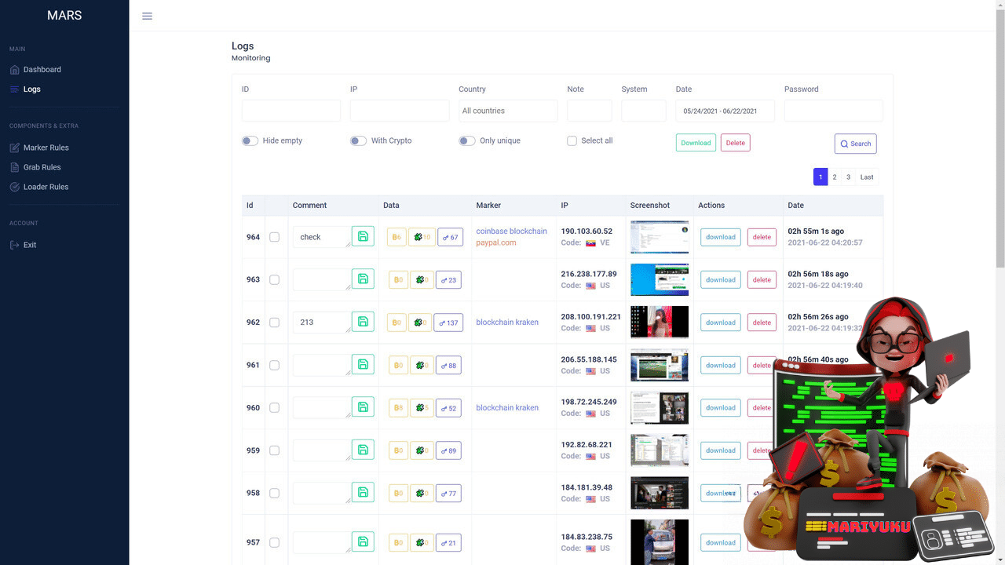Open Grab Rules in the sidebar
This screenshot has width=1005, height=565.
pos(42,167)
